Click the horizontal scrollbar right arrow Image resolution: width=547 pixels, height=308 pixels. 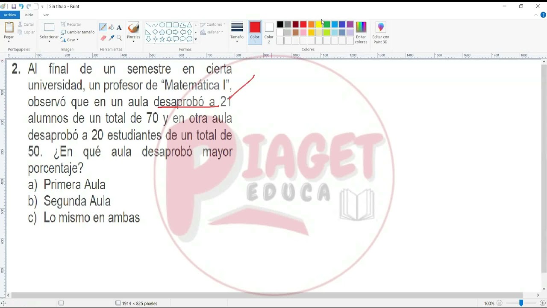coord(538,295)
